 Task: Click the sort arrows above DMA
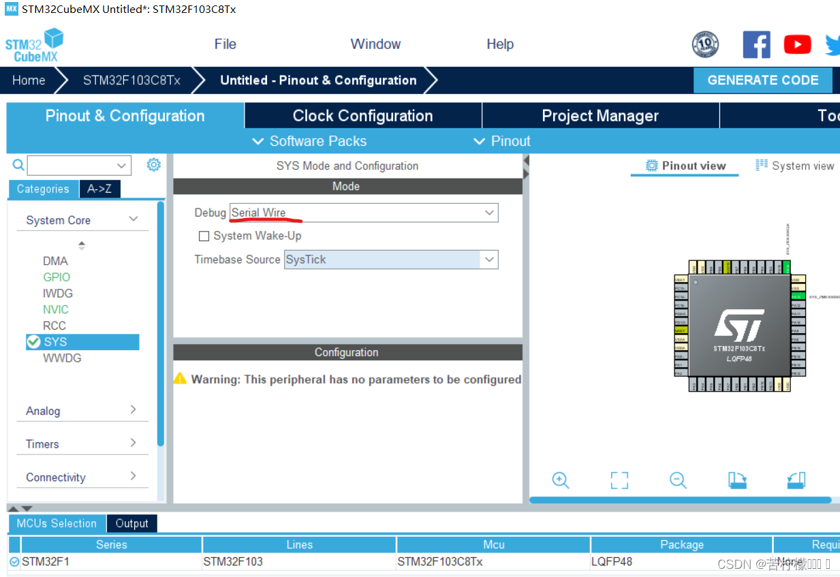82,245
